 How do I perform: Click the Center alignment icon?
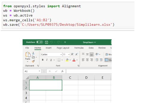pos(87,60)
